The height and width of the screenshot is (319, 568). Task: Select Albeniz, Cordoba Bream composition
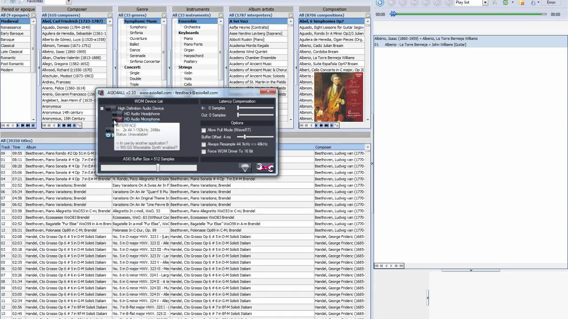coord(331,51)
